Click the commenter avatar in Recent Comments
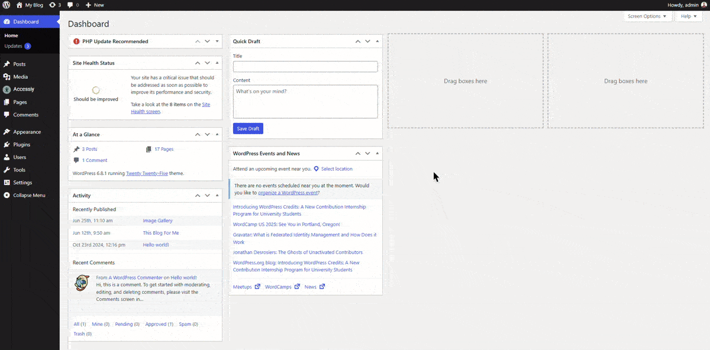 click(x=82, y=283)
